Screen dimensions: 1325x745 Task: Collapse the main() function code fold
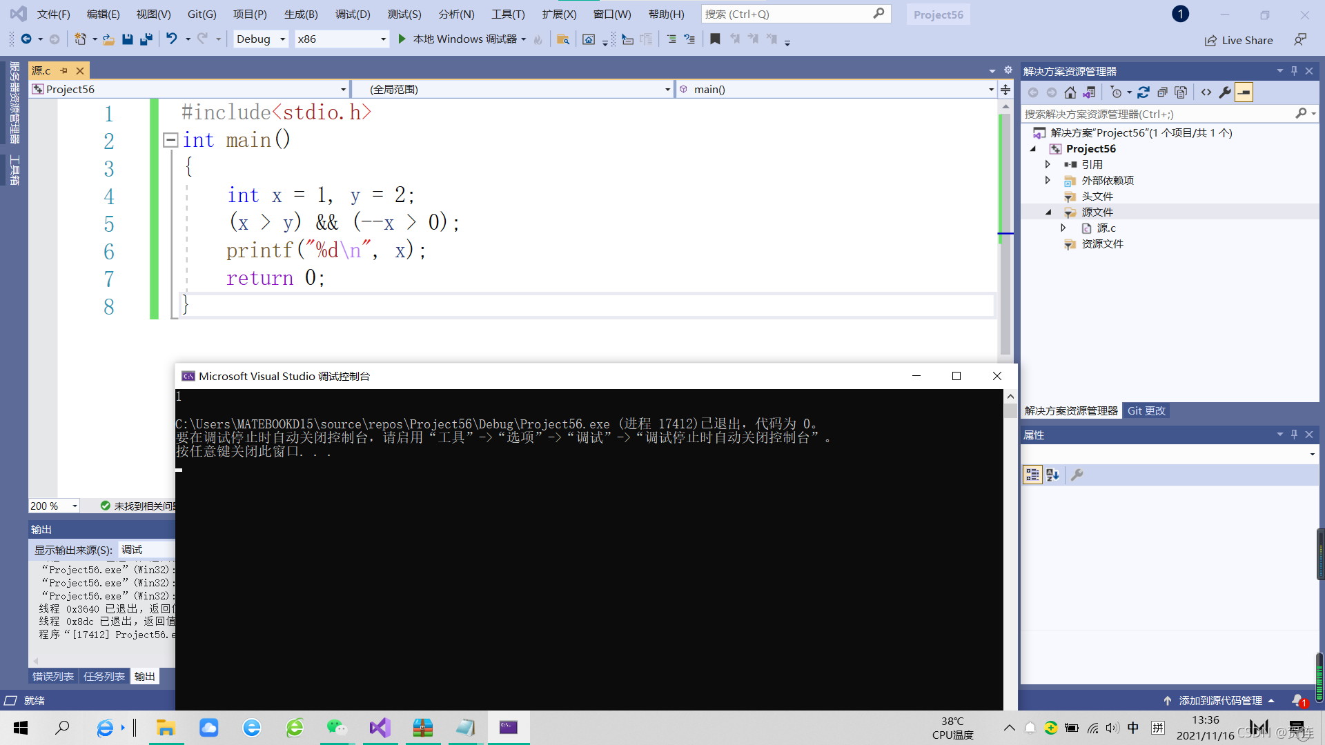coord(170,140)
